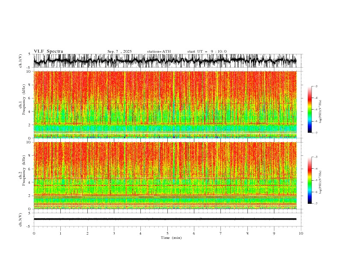Viewport: 339px width, 262px height.
Task: Click the log(PSD) label beside ch.2 color bar
Action: tap(320, 182)
